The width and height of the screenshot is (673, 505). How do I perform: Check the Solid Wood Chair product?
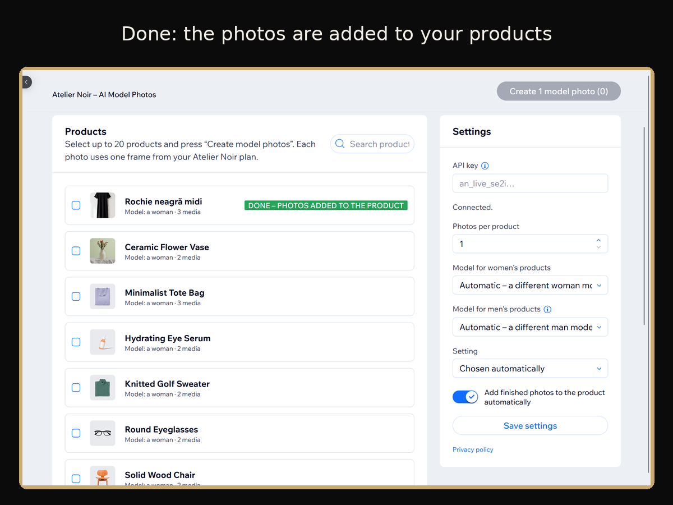point(76,479)
